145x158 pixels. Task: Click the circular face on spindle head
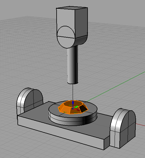[x=66, y=37]
